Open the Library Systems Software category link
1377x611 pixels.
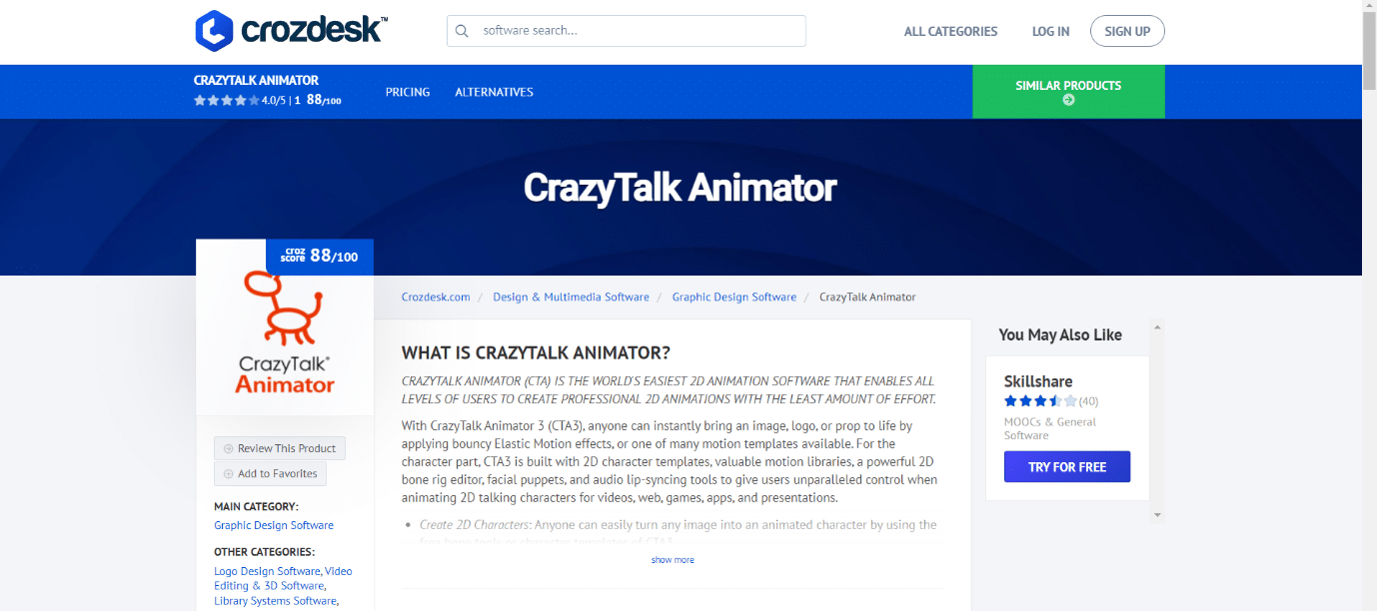pyautogui.click(x=276, y=601)
